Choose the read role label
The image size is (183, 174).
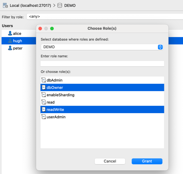click(x=51, y=102)
